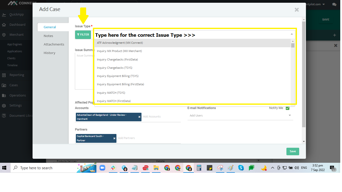Open the History tab

pyautogui.click(x=49, y=53)
